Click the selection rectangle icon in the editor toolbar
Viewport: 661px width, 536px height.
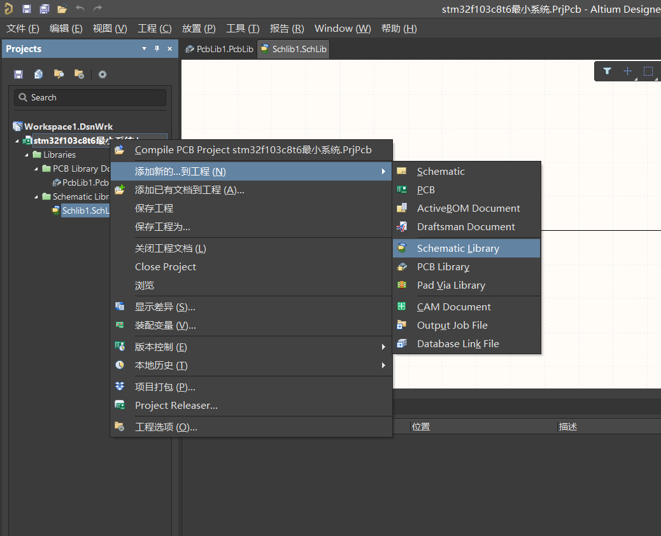point(648,71)
